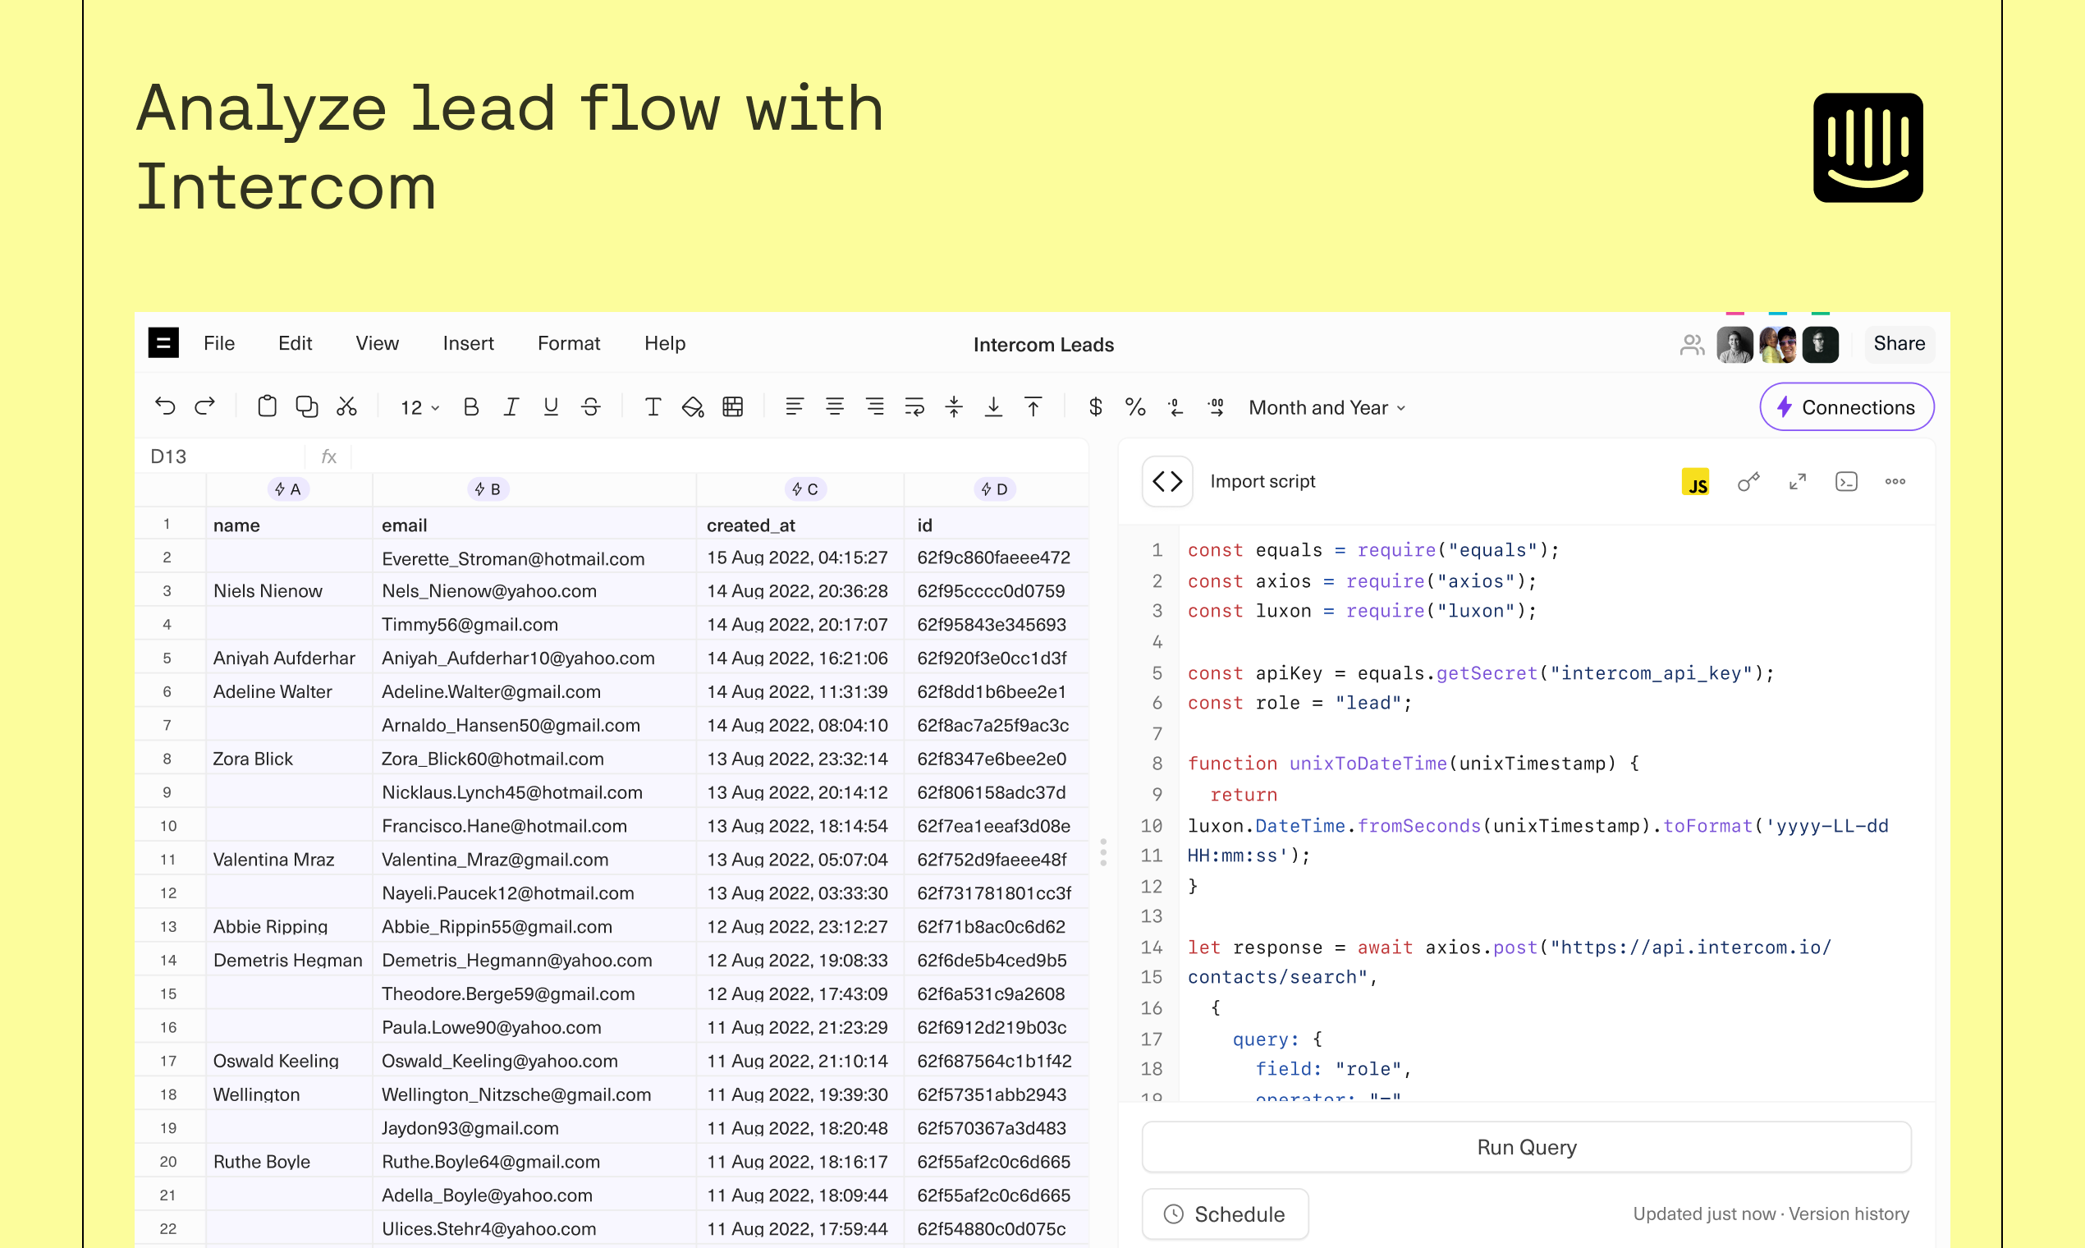
Task: Vertically align cell content to middle
Action: (x=954, y=407)
